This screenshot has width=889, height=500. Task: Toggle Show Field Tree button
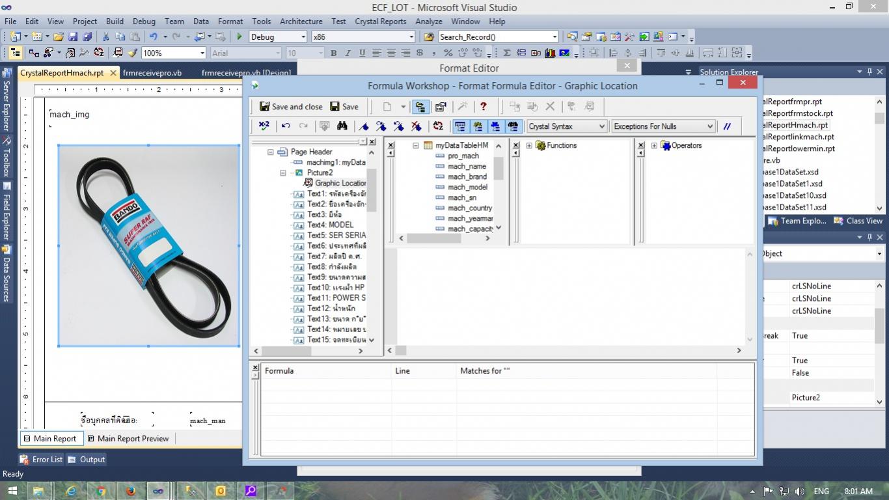460,126
